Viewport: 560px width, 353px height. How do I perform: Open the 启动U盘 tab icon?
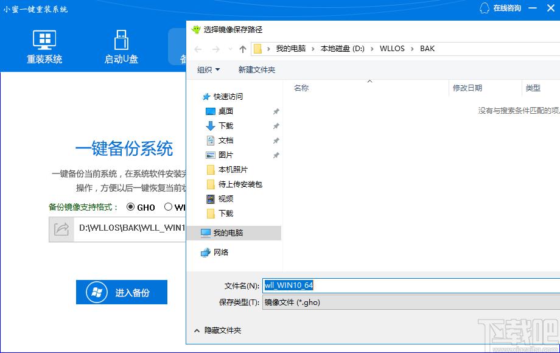[121, 40]
